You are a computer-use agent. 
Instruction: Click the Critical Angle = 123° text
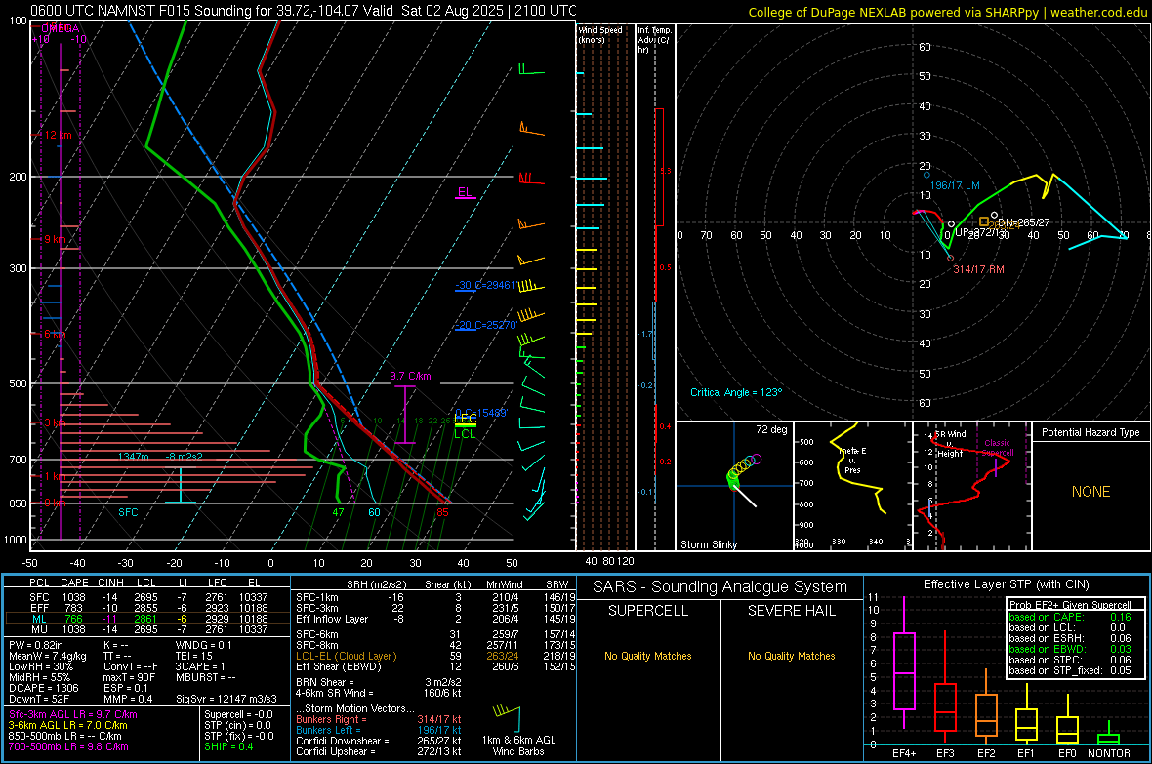point(736,392)
